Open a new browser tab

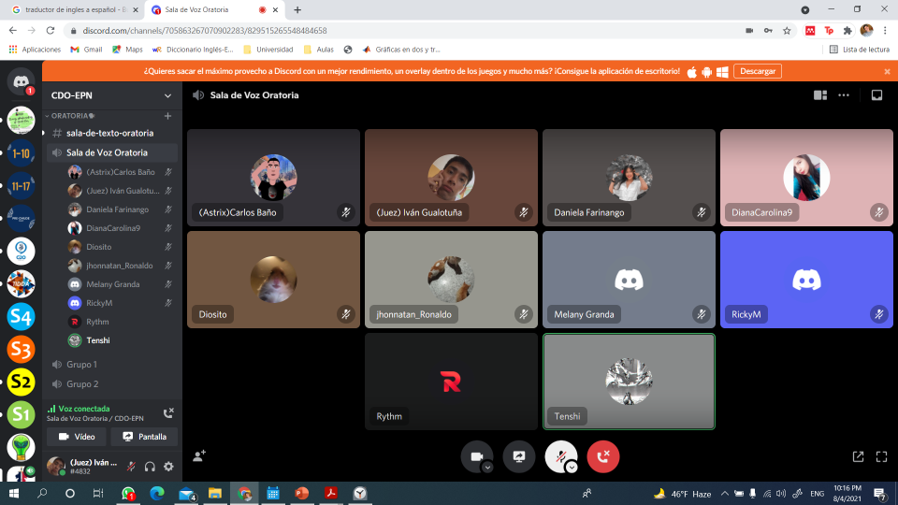297,9
